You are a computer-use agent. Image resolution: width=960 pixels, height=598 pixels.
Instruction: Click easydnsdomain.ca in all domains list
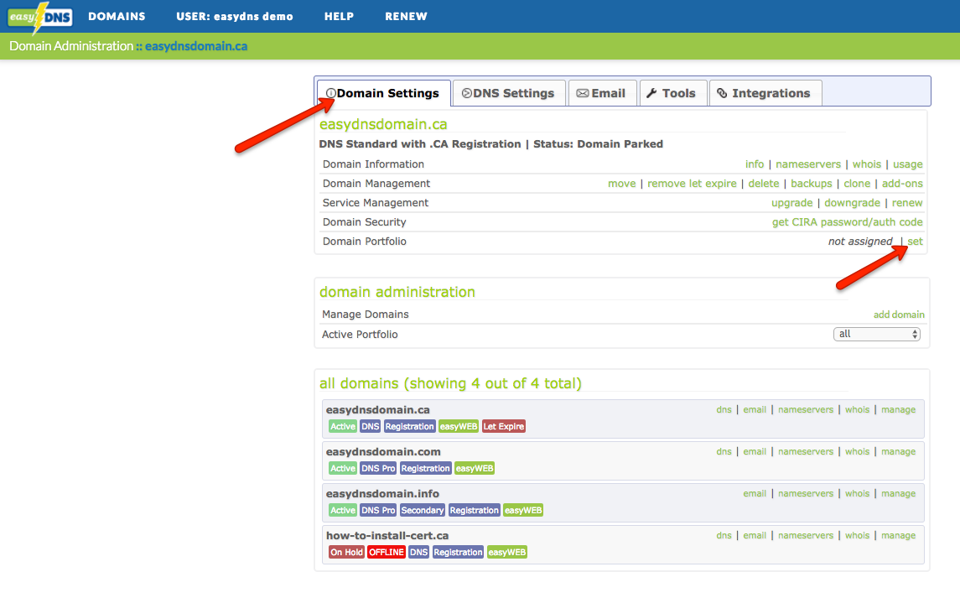[x=378, y=410]
